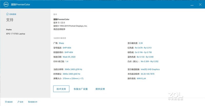Close the PremierColor window

(200, 4)
